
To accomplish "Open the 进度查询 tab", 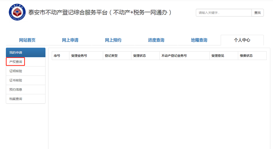I will (156, 40).
